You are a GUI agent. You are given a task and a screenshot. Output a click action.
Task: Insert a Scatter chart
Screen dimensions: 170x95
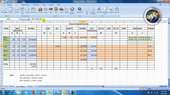pyautogui.click(x=67, y=11)
